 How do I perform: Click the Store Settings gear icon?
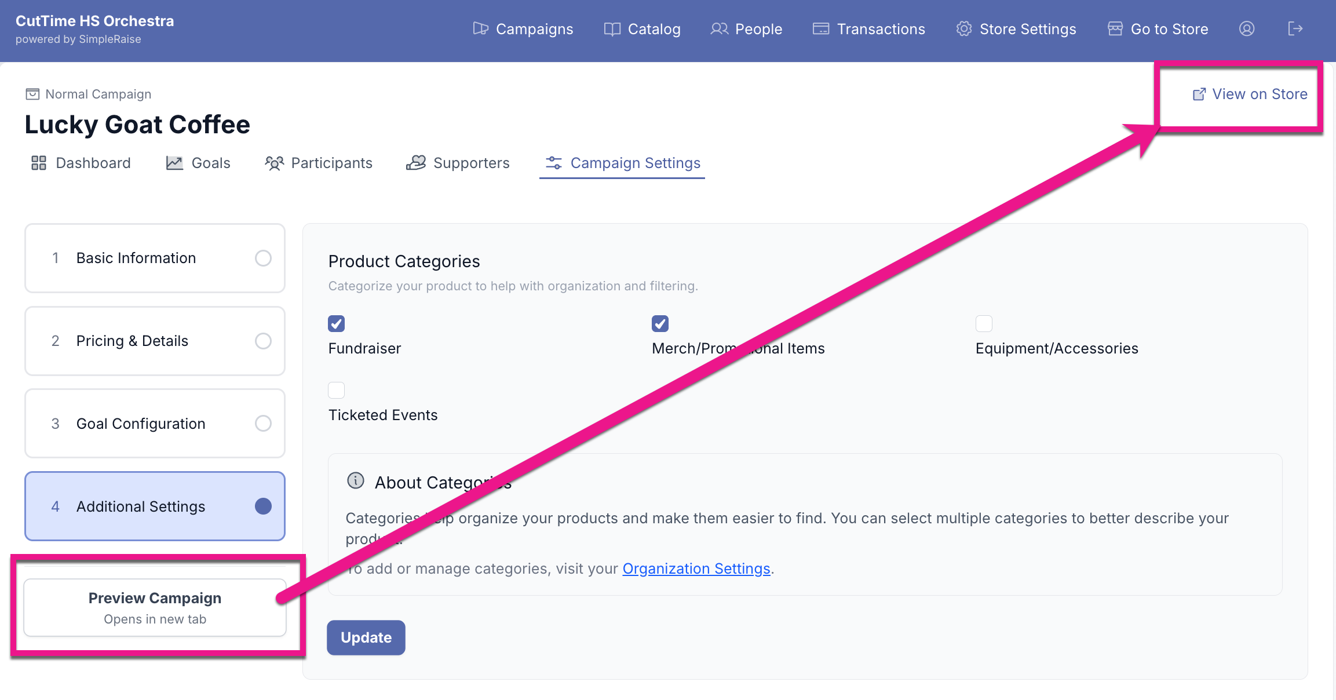(x=963, y=29)
